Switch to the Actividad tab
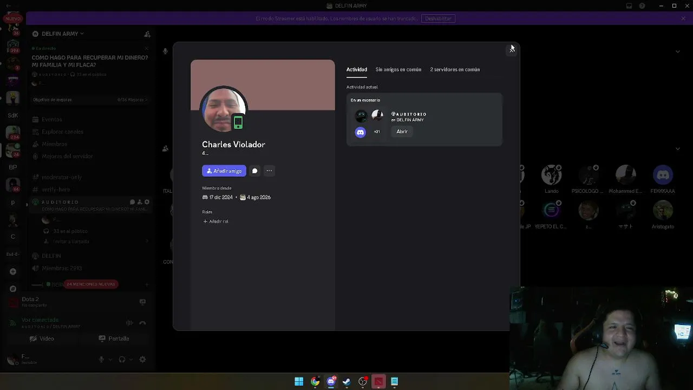The width and height of the screenshot is (693, 390). click(x=357, y=69)
